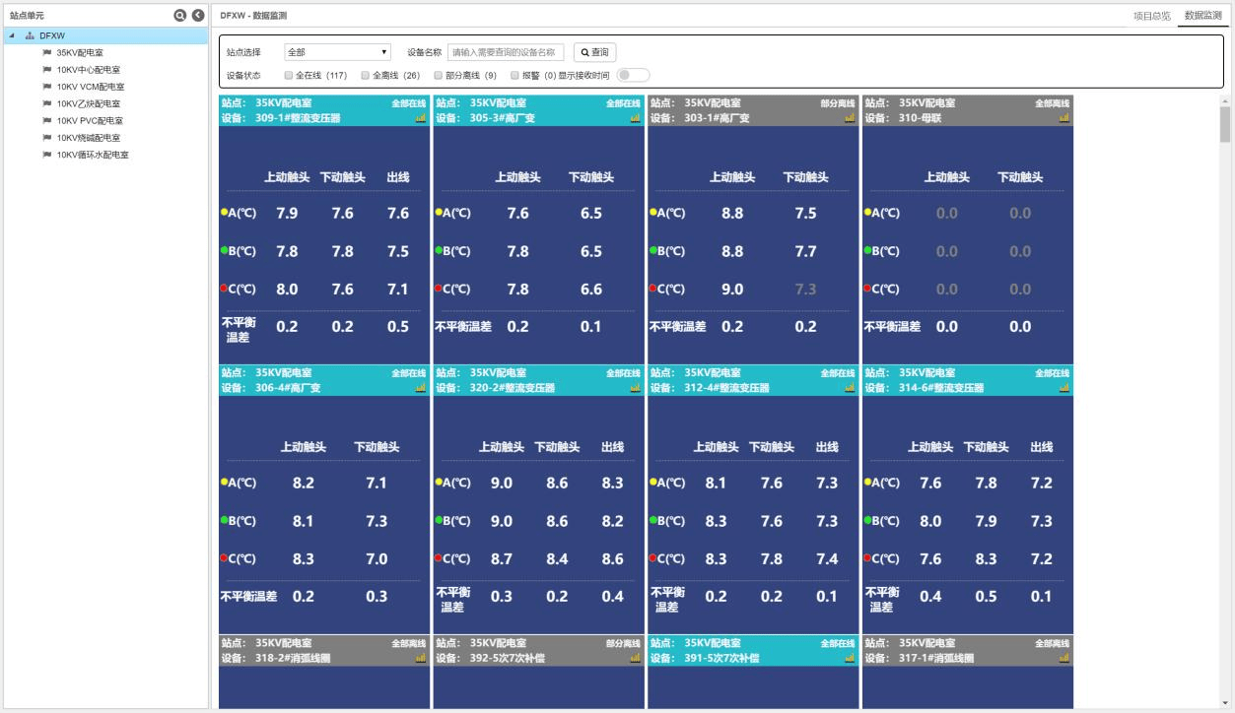Screen dimensions: 1235x713
Task: Toggle the 显示接收时间 switch
Action: coord(632,75)
